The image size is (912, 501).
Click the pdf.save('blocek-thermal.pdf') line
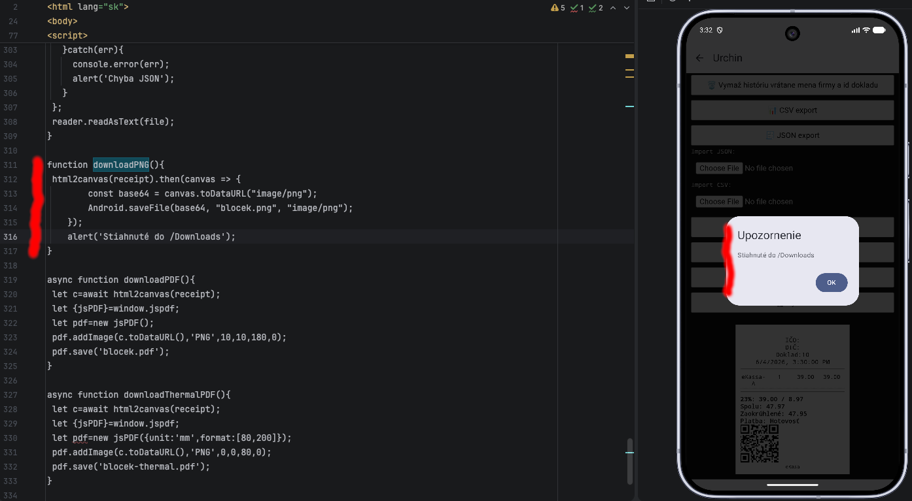pos(131,466)
